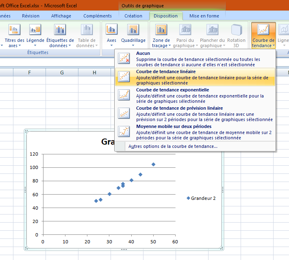Open the Légende dropdown arrow
Image resolution: width=289 pixels, height=260 pixels.
35,45
